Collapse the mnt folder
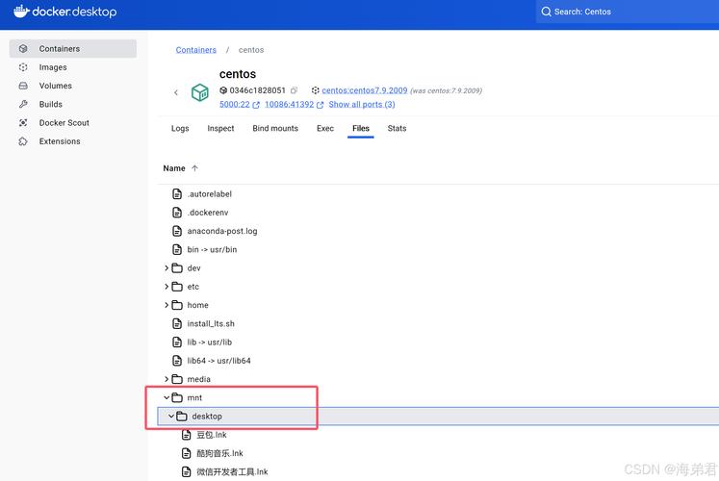This screenshot has width=719, height=481. point(167,397)
